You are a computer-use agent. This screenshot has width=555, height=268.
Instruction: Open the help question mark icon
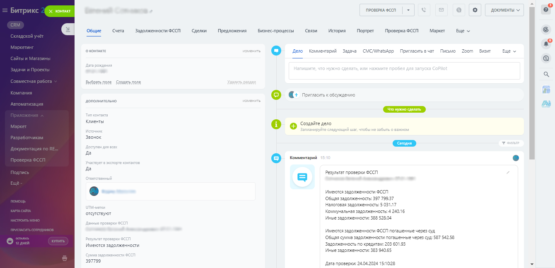(546, 10)
